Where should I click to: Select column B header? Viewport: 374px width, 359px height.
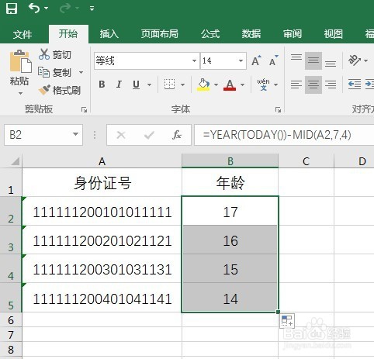pyautogui.click(x=230, y=161)
